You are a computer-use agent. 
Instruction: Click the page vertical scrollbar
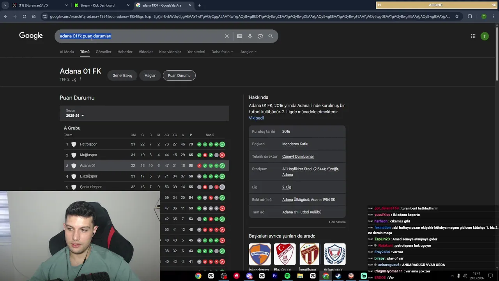point(497,55)
